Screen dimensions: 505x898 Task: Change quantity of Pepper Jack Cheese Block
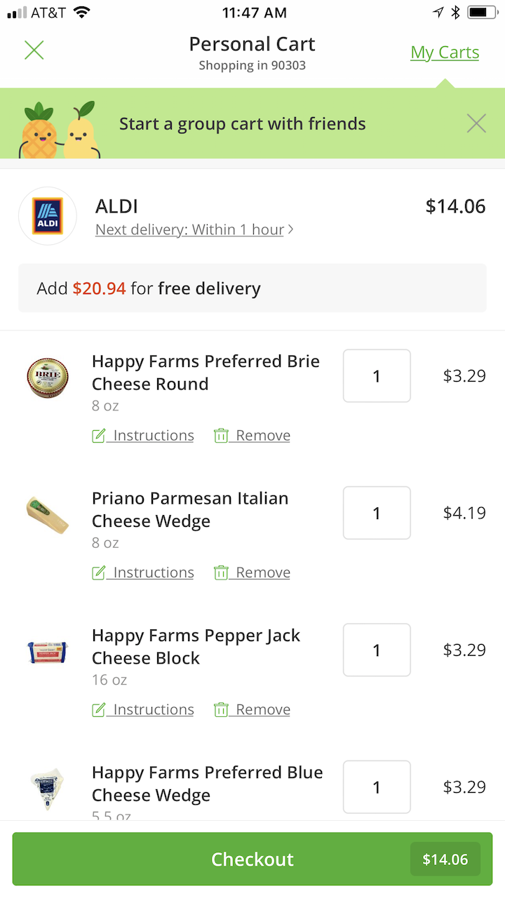pos(377,650)
